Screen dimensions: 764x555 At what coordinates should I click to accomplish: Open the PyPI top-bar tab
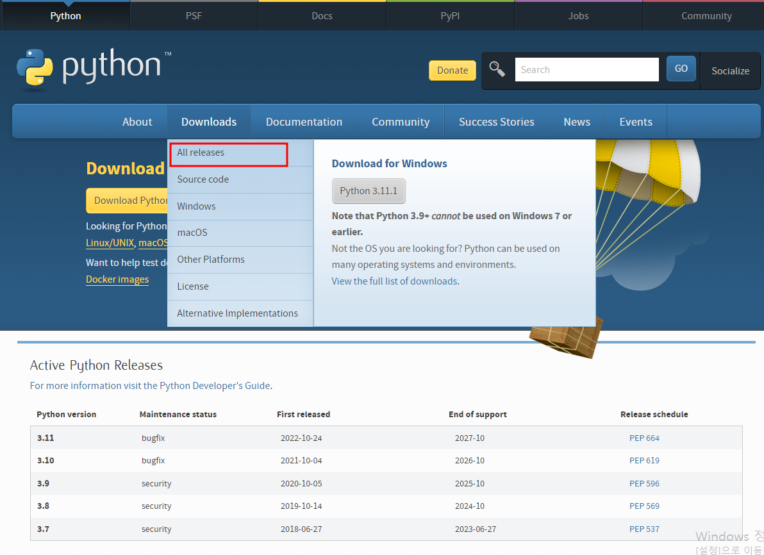click(x=450, y=15)
